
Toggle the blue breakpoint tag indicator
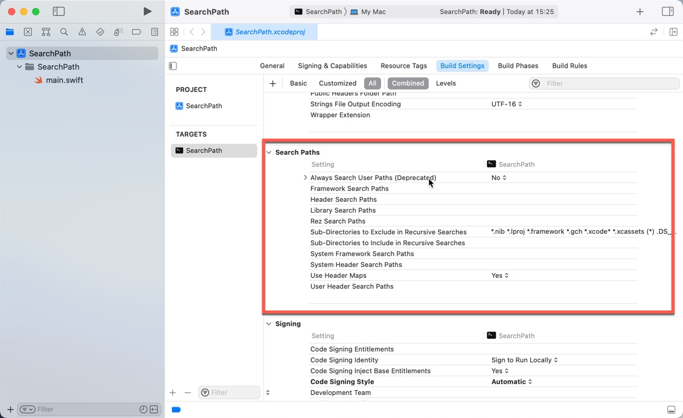[176, 410]
